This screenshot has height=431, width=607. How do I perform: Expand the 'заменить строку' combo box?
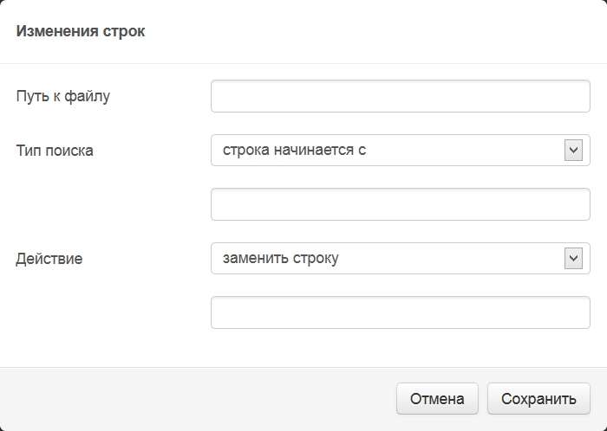pyautogui.click(x=401, y=259)
